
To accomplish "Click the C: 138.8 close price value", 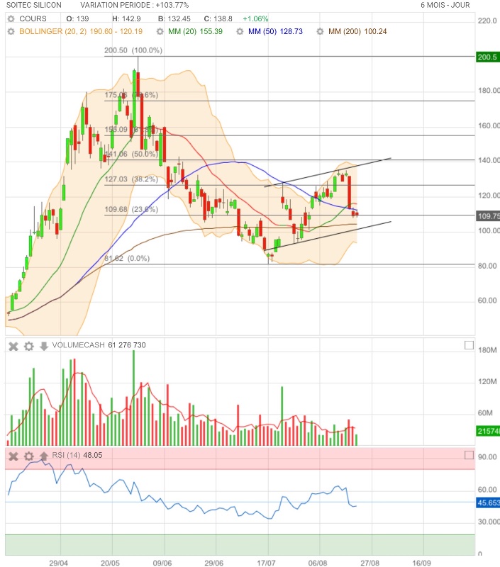I will click(x=218, y=19).
